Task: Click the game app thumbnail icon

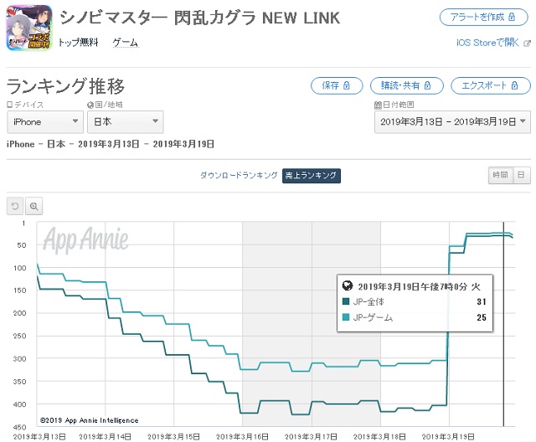Action: click(29, 28)
